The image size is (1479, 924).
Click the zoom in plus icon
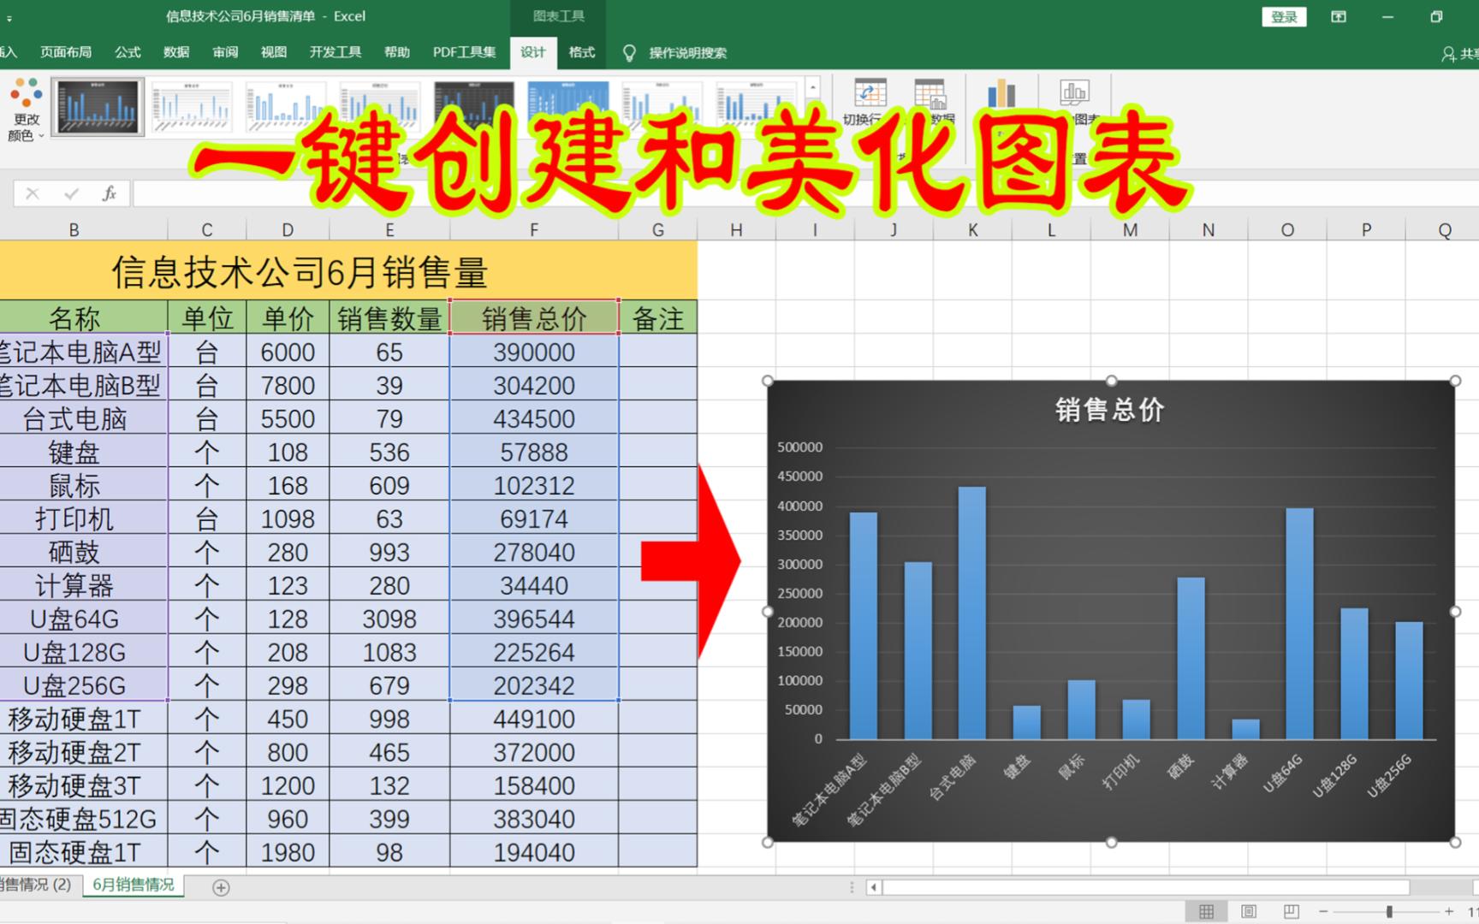pos(1449,912)
